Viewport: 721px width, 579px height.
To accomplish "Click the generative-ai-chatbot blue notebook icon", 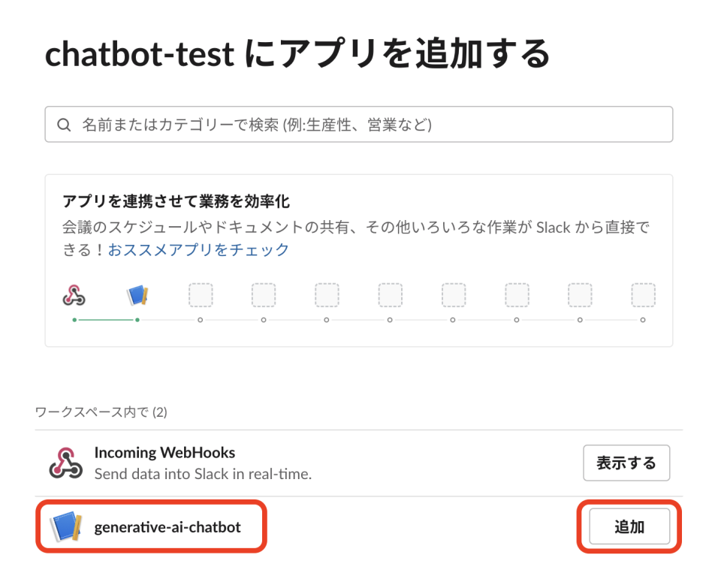I will [68, 526].
